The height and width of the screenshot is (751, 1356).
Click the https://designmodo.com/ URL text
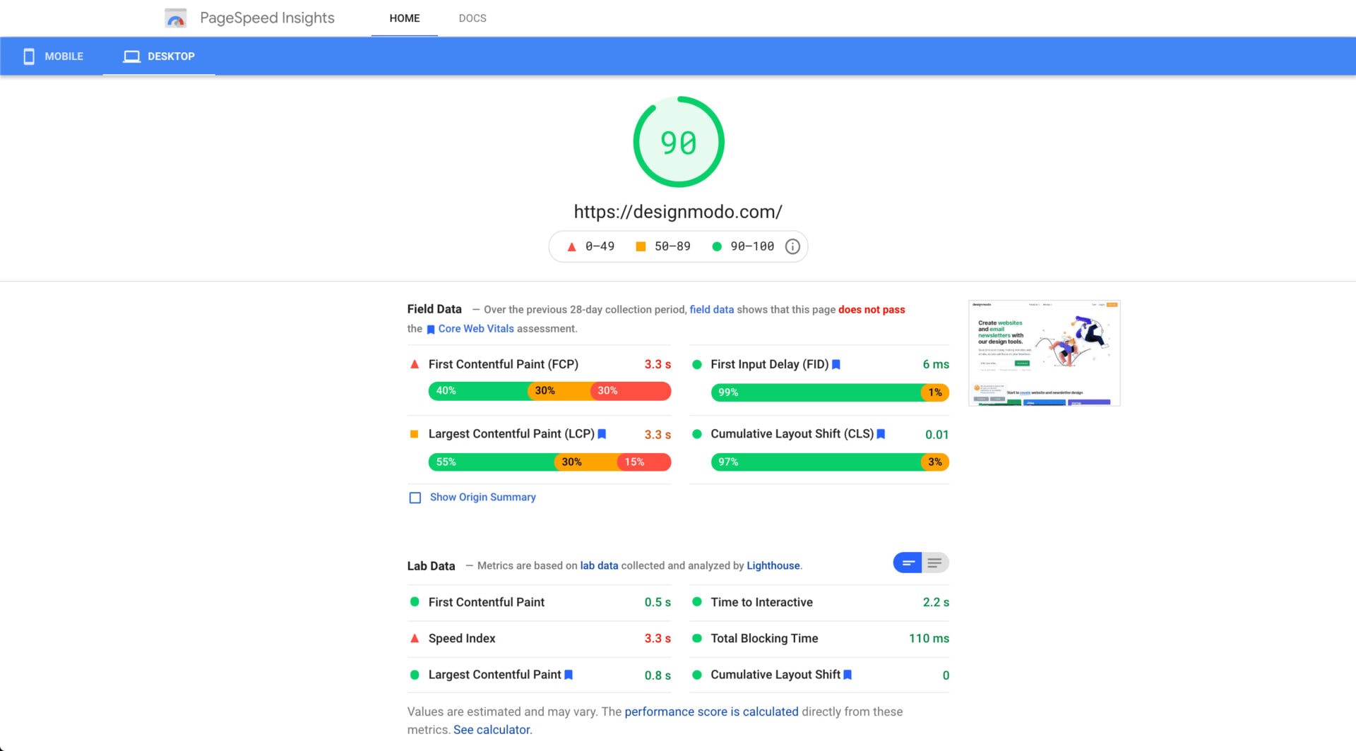[x=678, y=212]
